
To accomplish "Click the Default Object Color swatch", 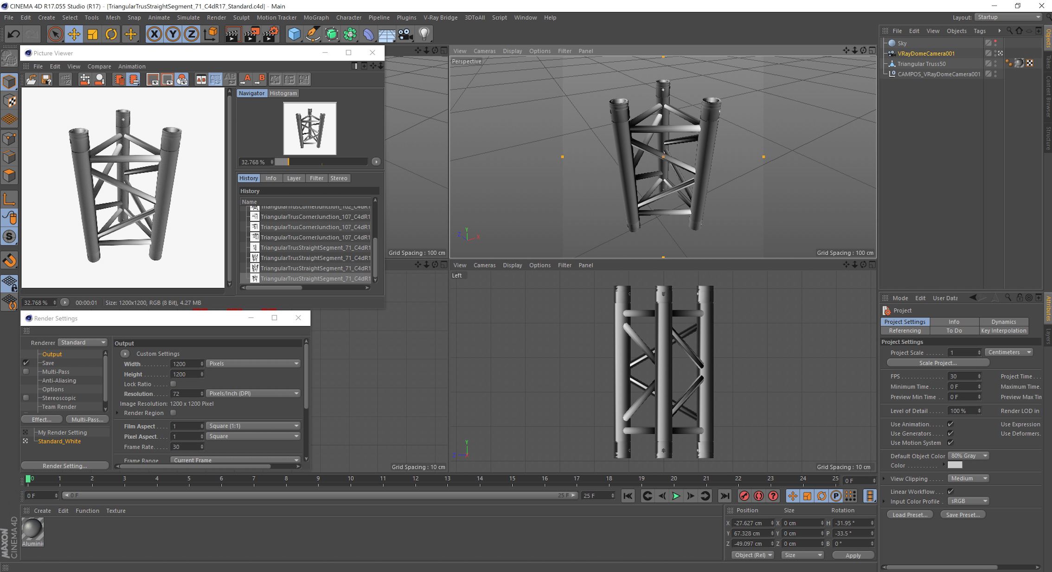I will 955,465.
